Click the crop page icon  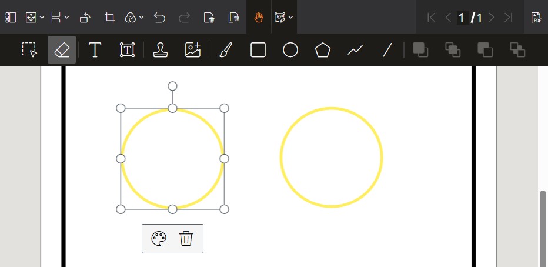pyautogui.click(x=109, y=18)
